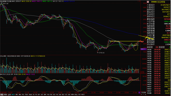Click the 0 reset button below 30分钟

tap(146, 95)
